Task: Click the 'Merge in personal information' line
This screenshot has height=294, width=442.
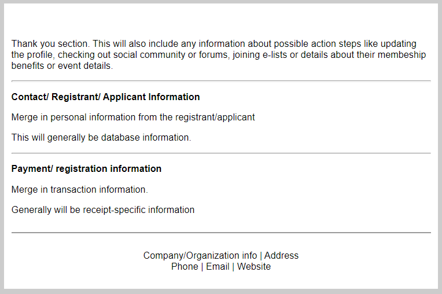Action: [x=133, y=117]
